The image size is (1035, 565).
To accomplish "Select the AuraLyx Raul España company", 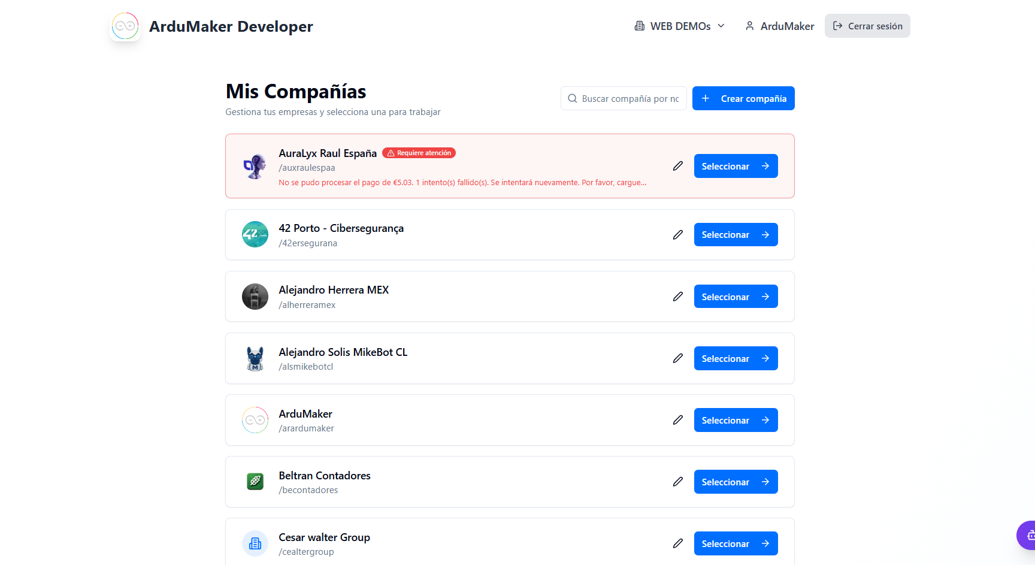I will coord(736,166).
